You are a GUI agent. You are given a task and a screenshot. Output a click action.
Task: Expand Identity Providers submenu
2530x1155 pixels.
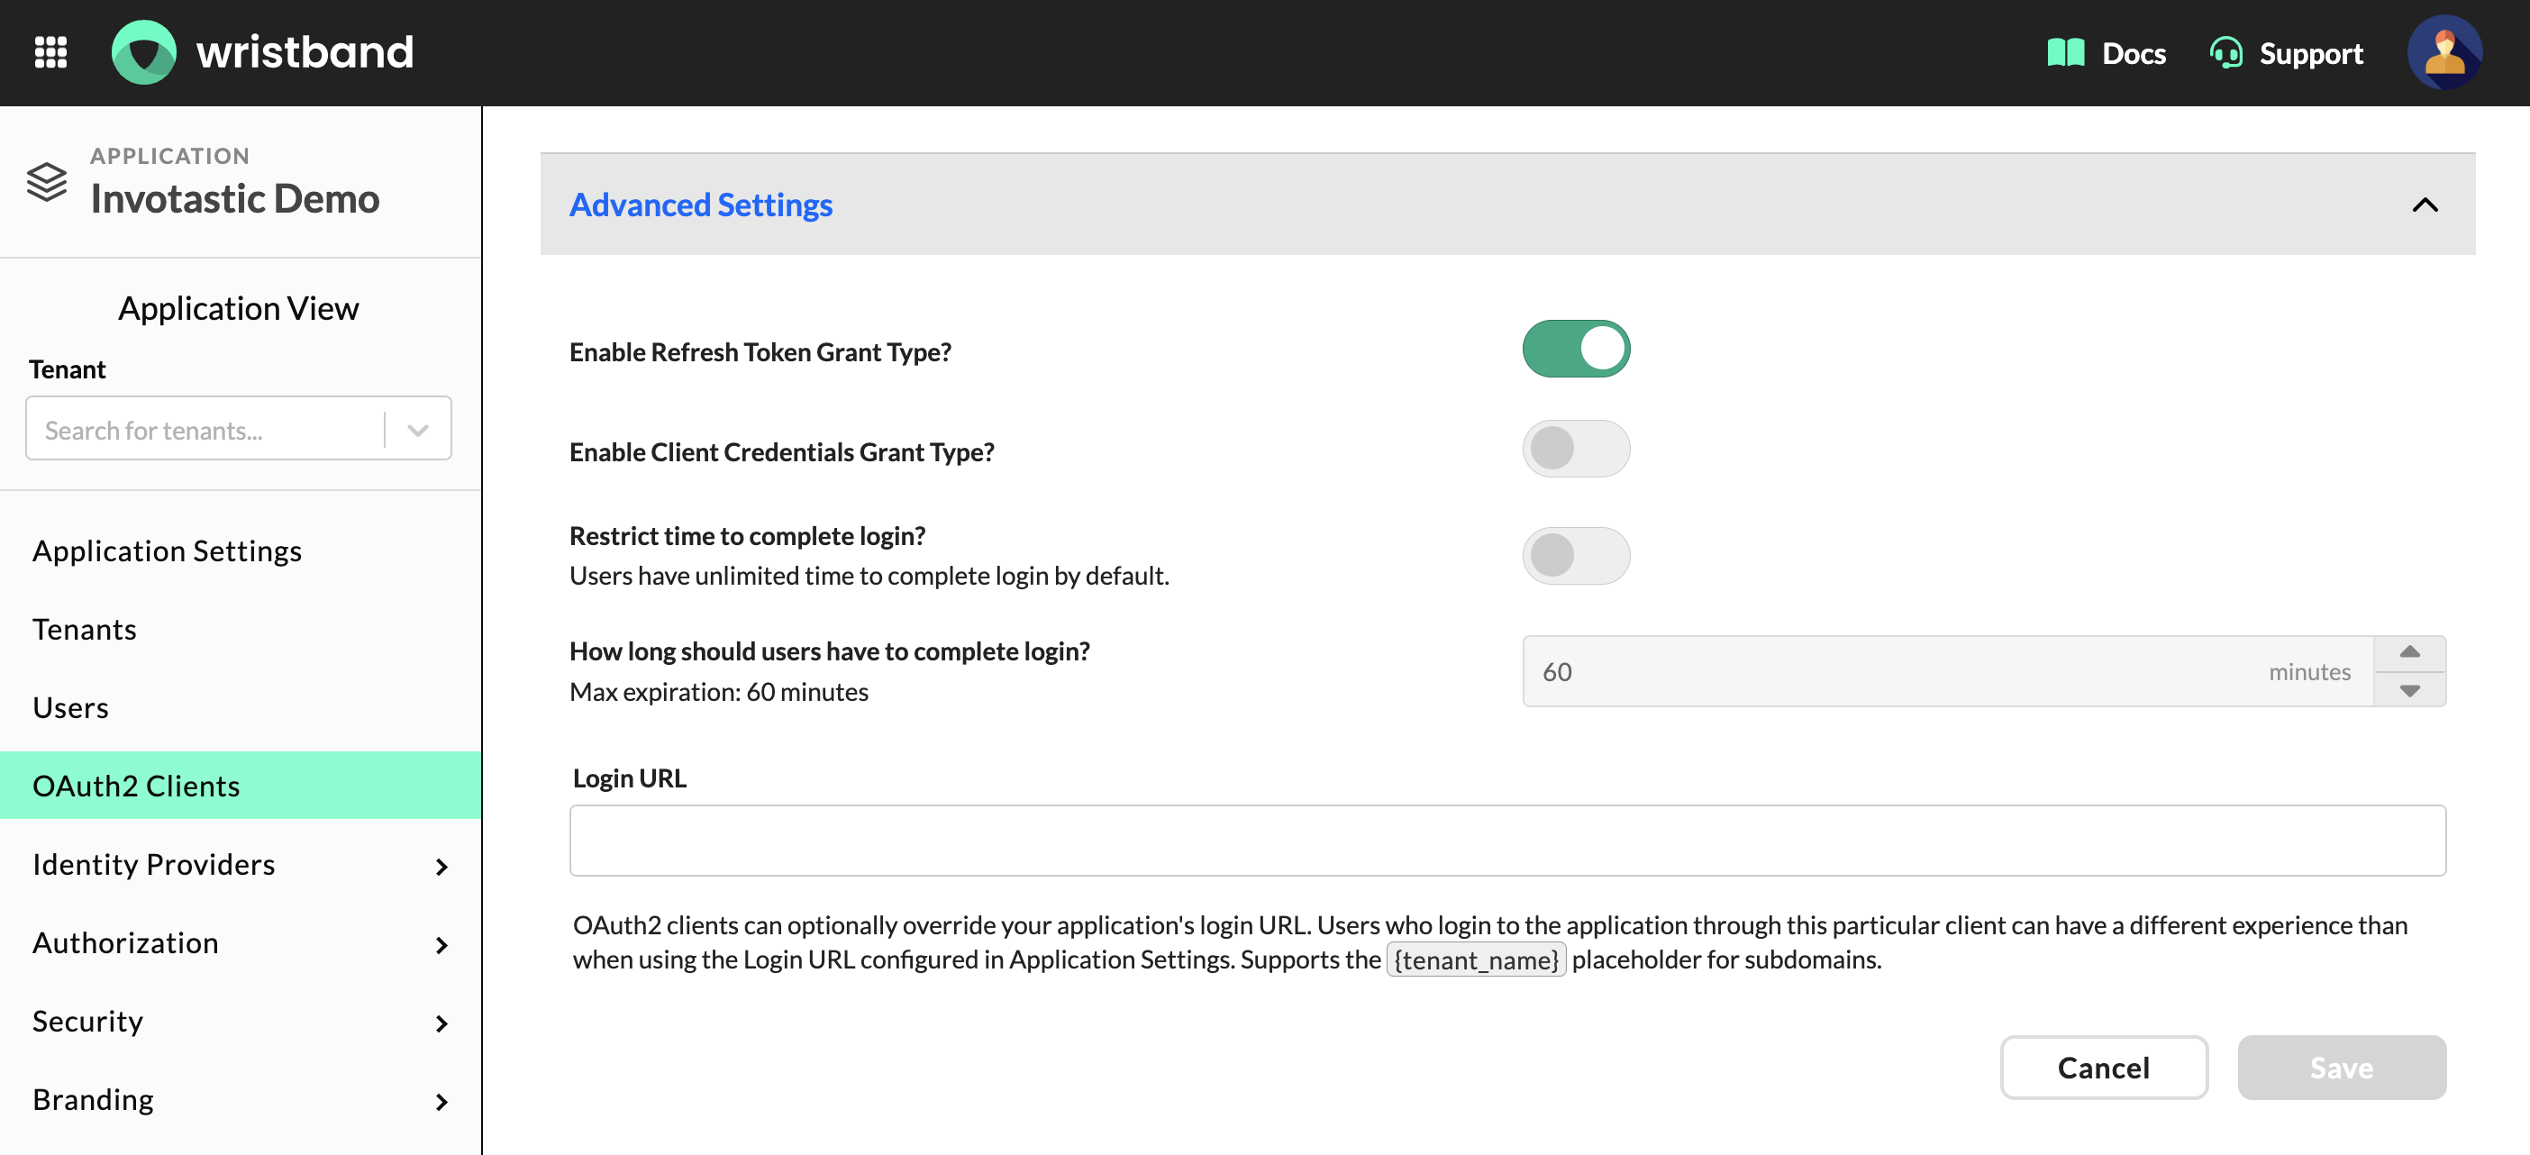pyautogui.click(x=441, y=867)
